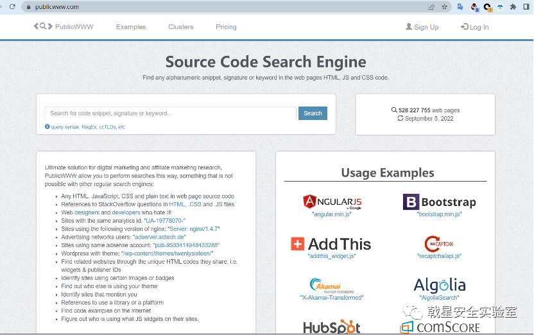This screenshot has height=335, width=534.
Task: Search analytics id "UA-19778070-" link
Action: pos(164,221)
